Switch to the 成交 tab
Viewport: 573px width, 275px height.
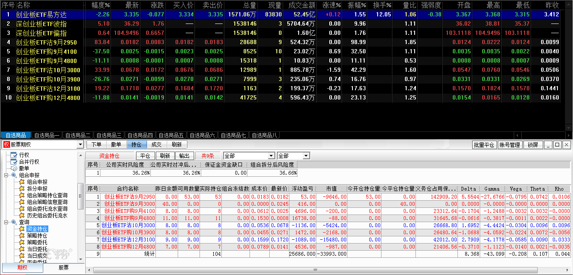coord(156,144)
